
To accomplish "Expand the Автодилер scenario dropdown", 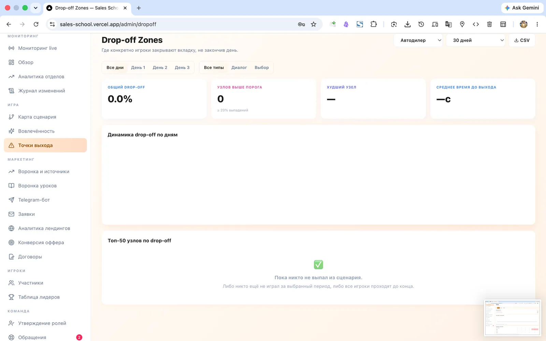I will point(418,40).
